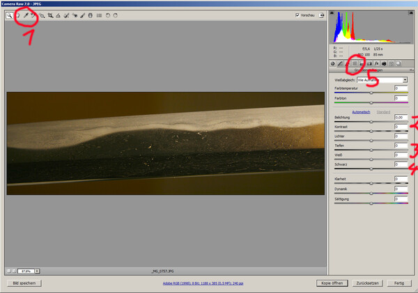Click the Farbtemperatur value field
This screenshot has width=418, height=293.
point(401,88)
